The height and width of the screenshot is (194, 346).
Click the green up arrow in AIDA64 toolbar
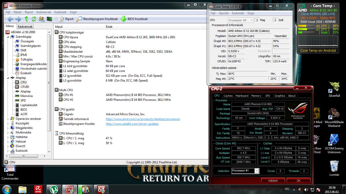pos(26,19)
